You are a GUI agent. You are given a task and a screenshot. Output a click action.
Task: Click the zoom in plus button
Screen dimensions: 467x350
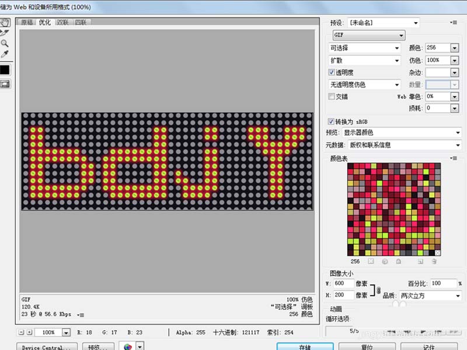(30, 332)
